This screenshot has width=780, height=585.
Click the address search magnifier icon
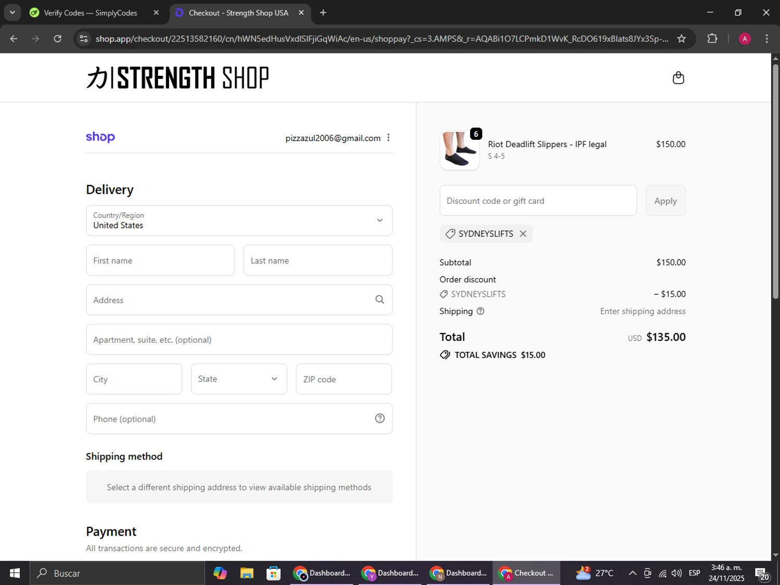click(380, 300)
